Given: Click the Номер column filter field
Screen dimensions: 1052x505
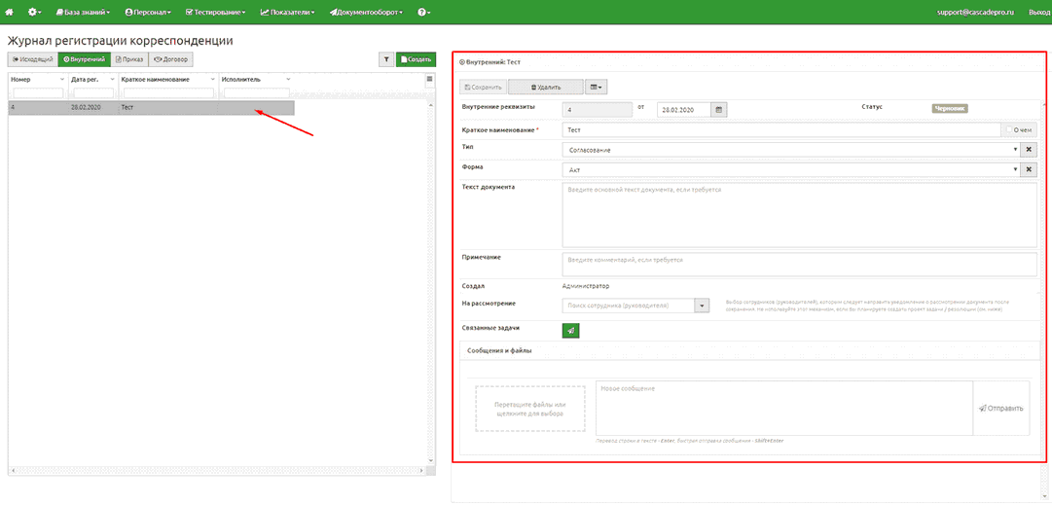Looking at the screenshot, I should click(x=38, y=93).
